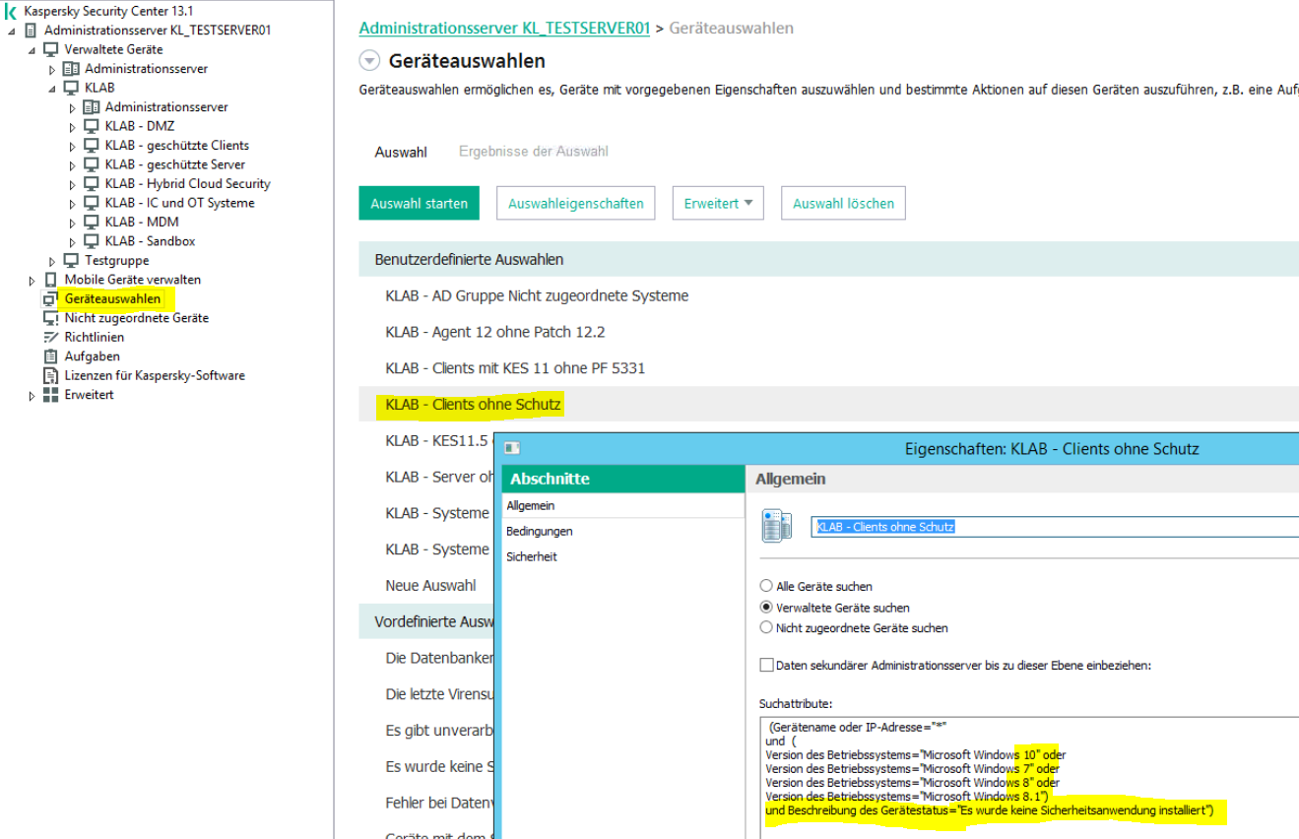Expand the KLAB - geschützte Server node
This screenshot has height=839, width=1299.
73,164
